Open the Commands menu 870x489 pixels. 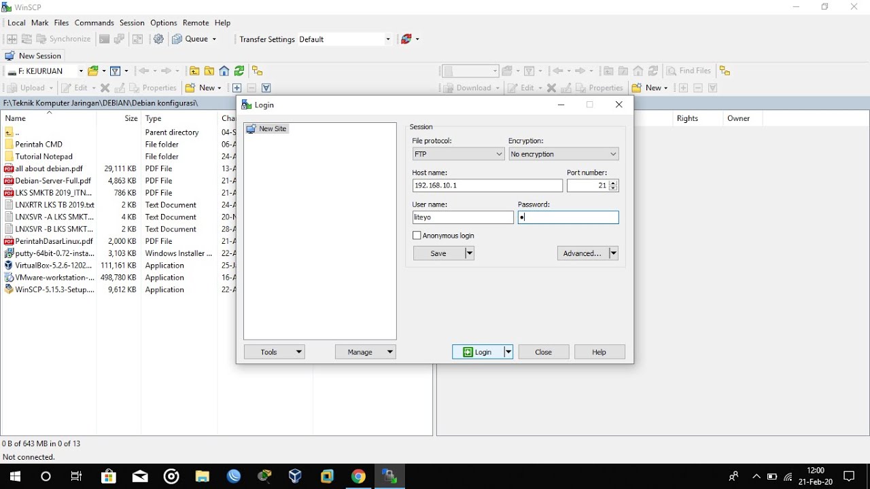(94, 22)
